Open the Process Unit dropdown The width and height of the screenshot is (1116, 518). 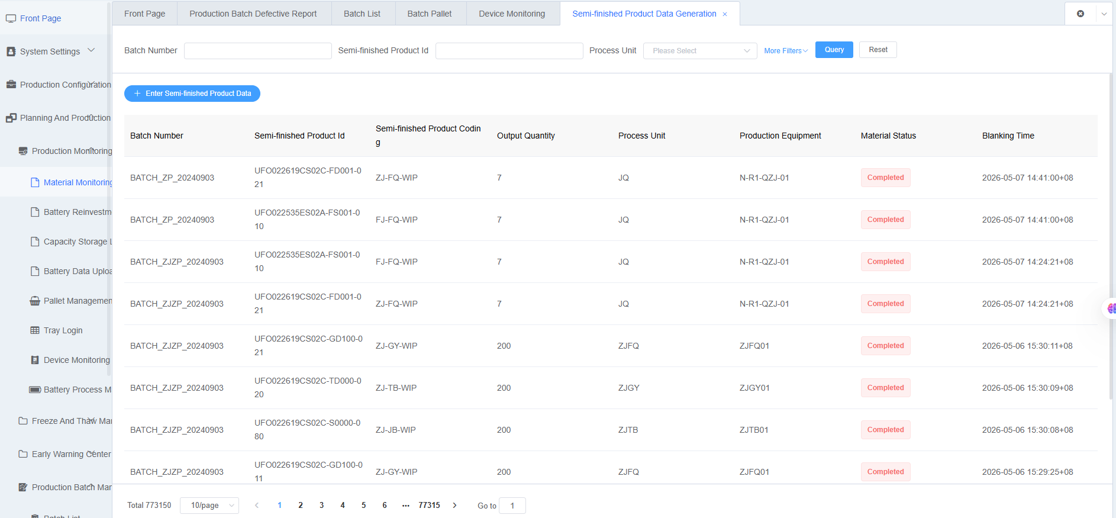pos(700,51)
